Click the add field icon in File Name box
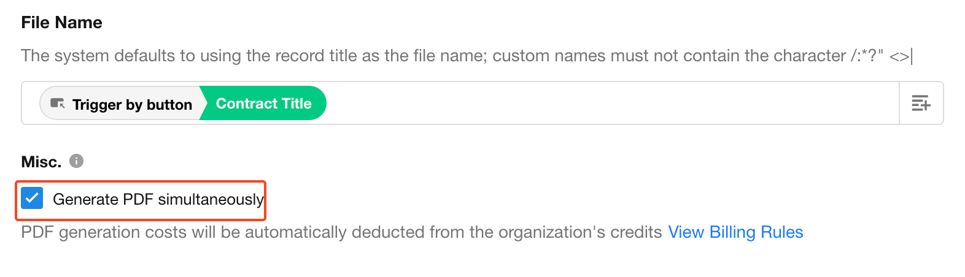This screenshot has height=277, width=965. pos(921,104)
